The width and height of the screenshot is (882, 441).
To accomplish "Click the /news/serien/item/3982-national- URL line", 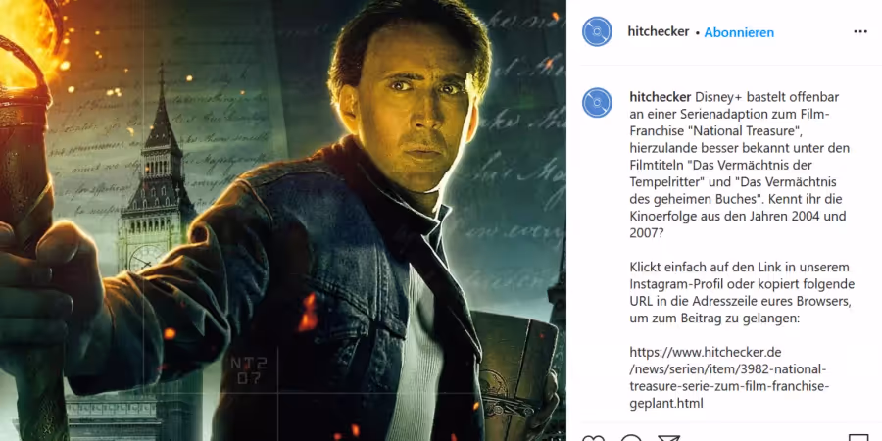I will pyautogui.click(x=728, y=369).
